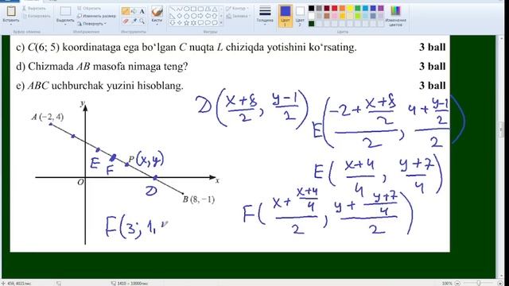Open the File menu button
The height and width of the screenshot is (286, 509).
coord(9,1)
